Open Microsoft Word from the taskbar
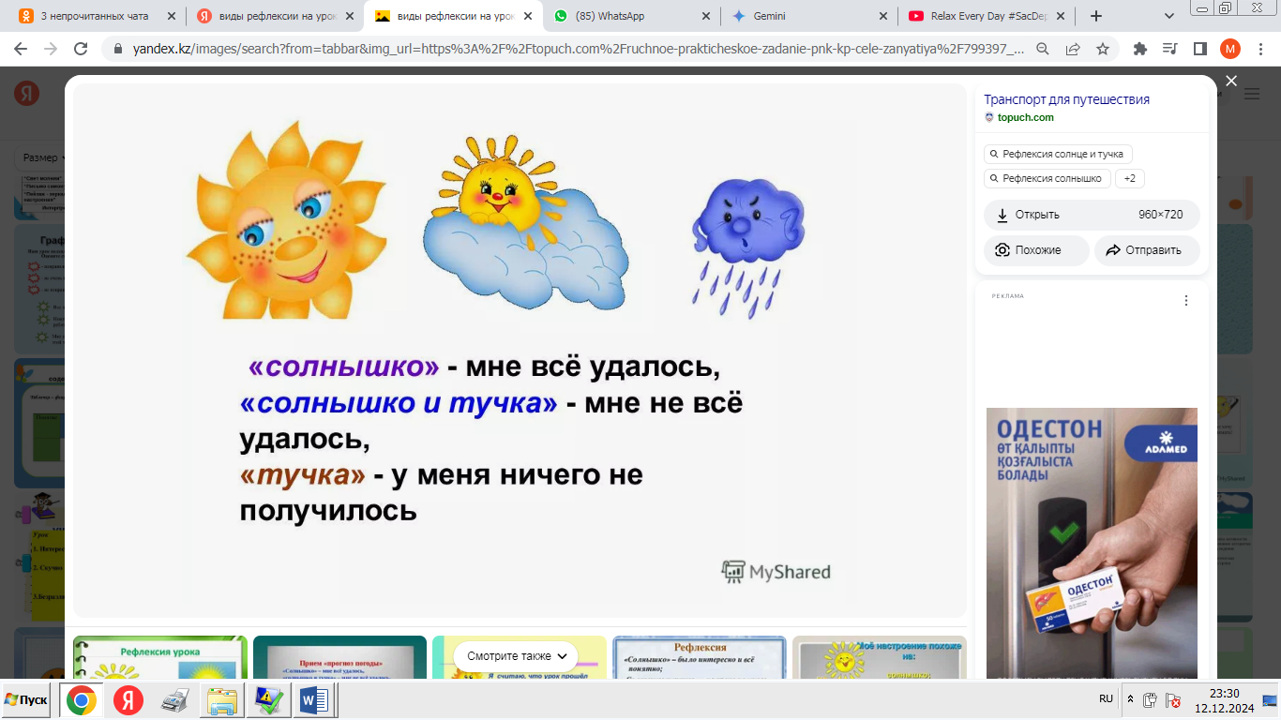Viewport: 1281px width, 720px height. [312, 700]
